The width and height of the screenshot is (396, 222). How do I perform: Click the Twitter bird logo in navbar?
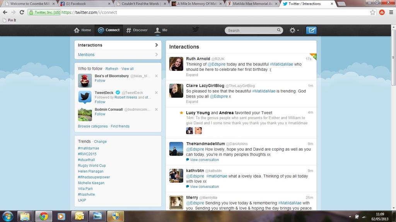tap(195, 30)
